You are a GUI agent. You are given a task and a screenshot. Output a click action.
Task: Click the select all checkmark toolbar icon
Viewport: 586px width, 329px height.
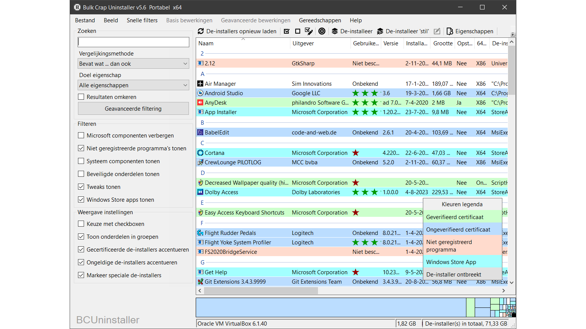point(287,31)
